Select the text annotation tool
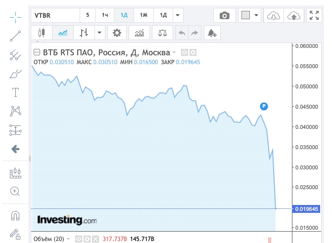 pos(15,92)
